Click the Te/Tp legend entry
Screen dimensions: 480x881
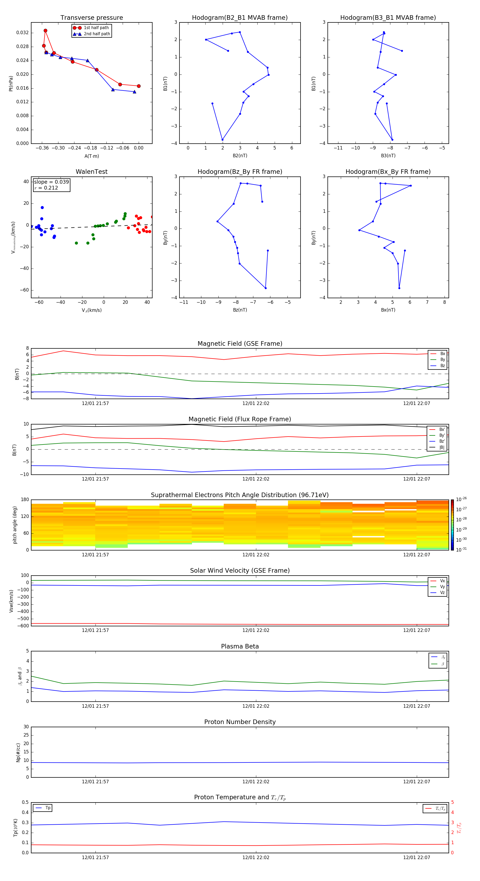[435, 808]
